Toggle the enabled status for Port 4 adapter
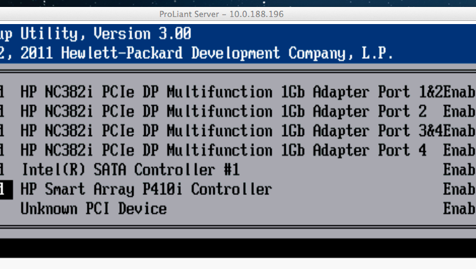The height and width of the screenshot is (269, 476). pyautogui.click(x=459, y=151)
